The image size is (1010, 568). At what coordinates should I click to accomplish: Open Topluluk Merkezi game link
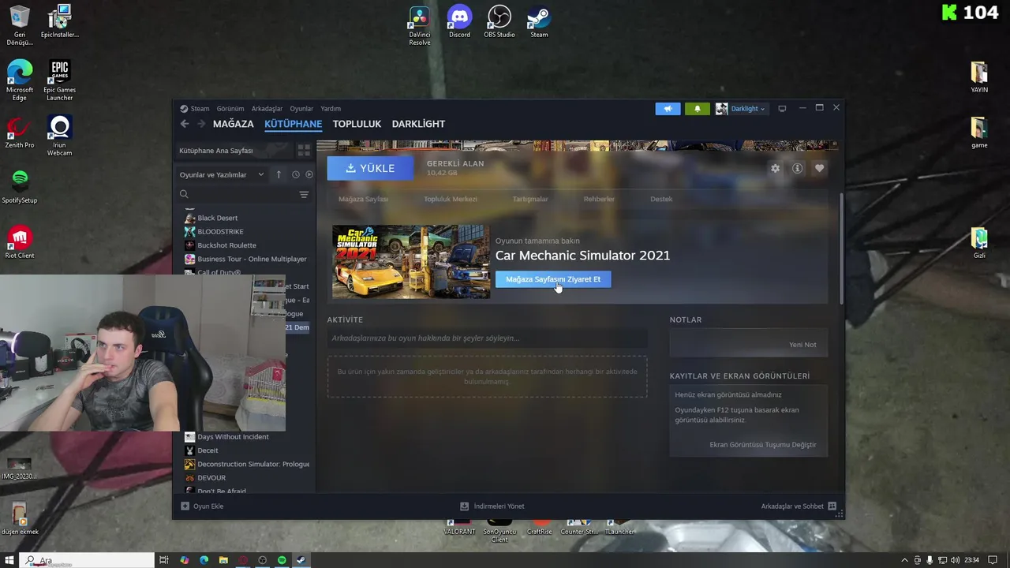tap(451, 199)
